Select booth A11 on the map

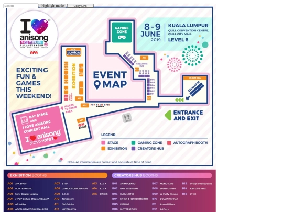(81, 88)
